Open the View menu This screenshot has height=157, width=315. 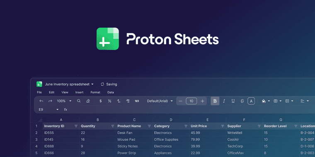click(x=65, y=92)
